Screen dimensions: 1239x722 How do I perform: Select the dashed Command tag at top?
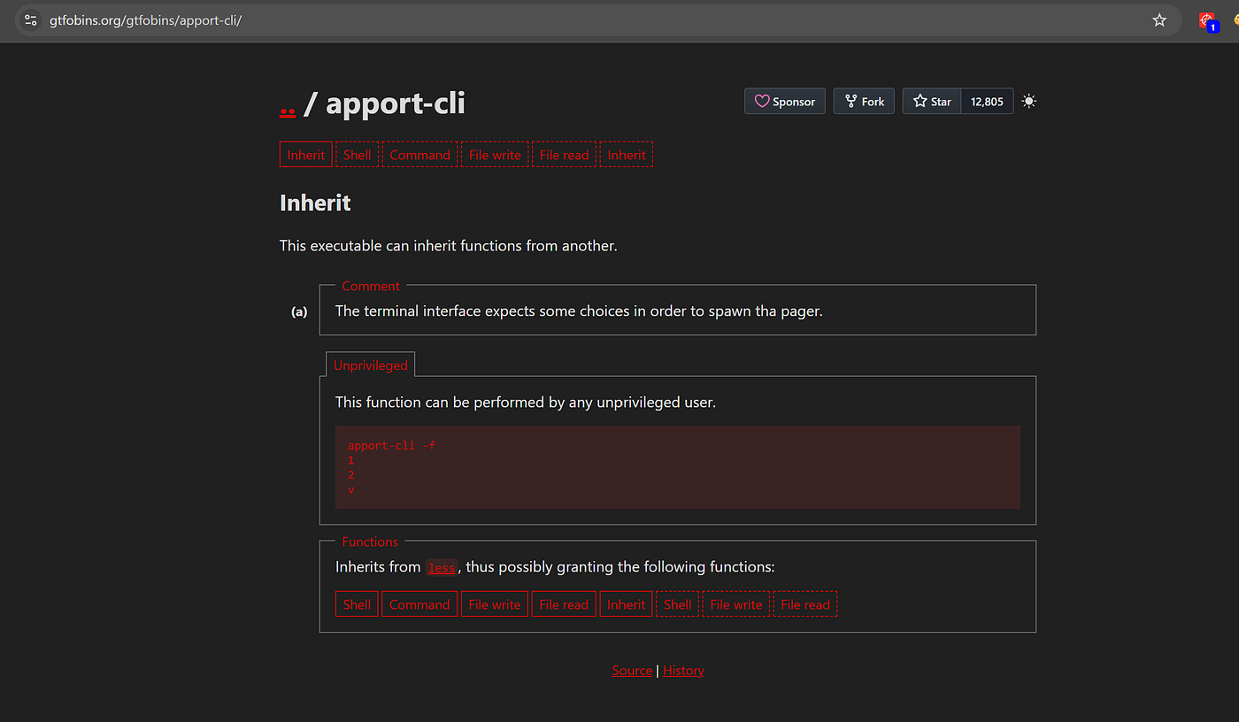pos(419,155)
